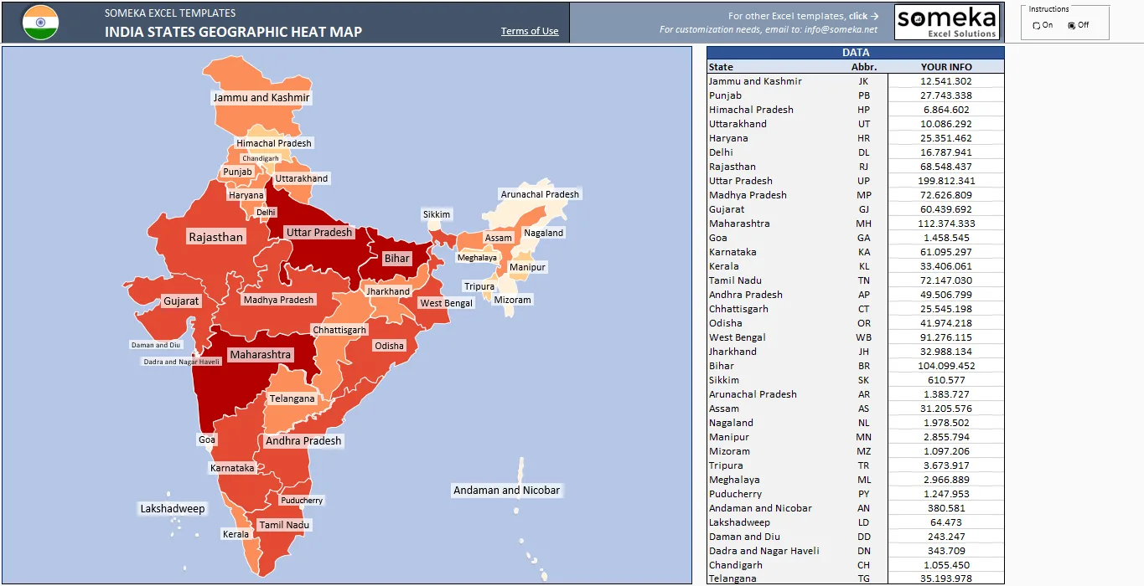
Task: Select the Maharashtra state label on the map
Action: [x=261, y=354]
